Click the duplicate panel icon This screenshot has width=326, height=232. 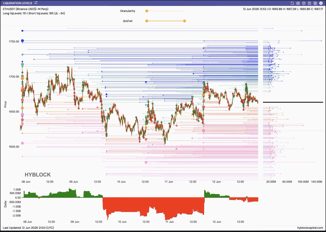point(315,3)
